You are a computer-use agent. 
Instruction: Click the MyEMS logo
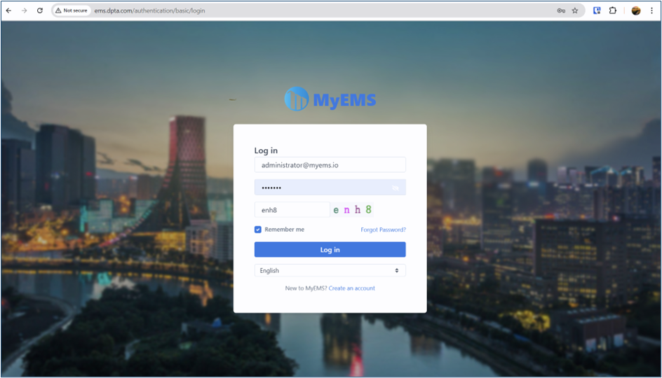pos(330,99)
